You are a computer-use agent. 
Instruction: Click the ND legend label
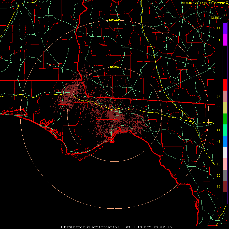click(x=219, y=198)
